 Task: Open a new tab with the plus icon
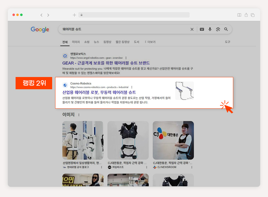click(x=74, y=15)
